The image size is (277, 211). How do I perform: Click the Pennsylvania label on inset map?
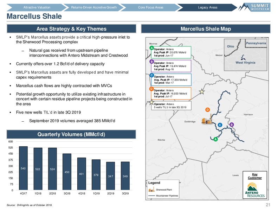pos(256,43)
